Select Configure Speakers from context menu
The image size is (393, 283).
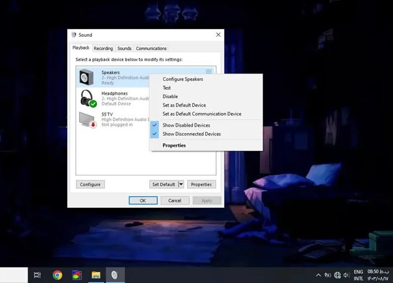183,79
